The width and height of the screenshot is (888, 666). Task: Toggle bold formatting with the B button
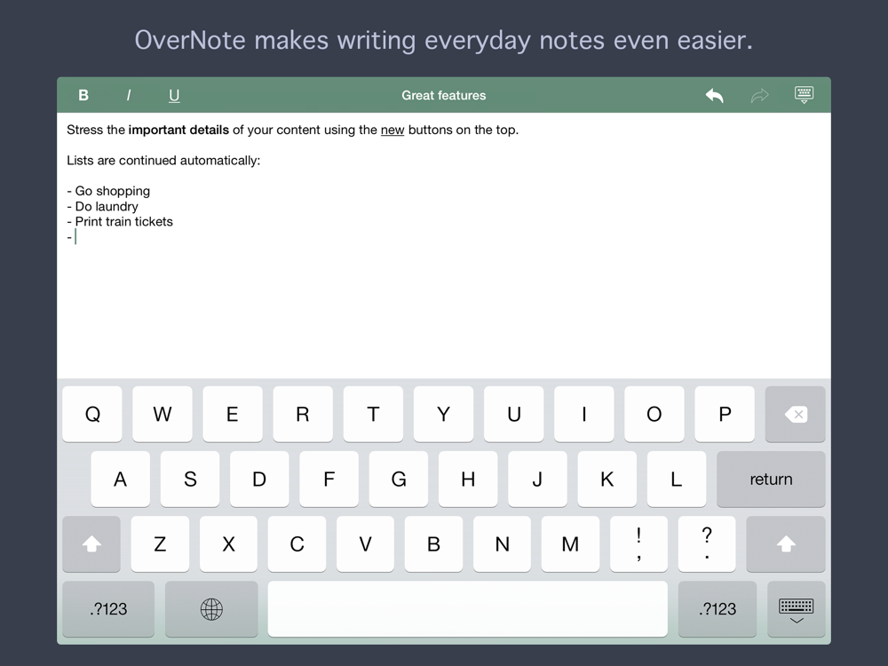[83, 95]
